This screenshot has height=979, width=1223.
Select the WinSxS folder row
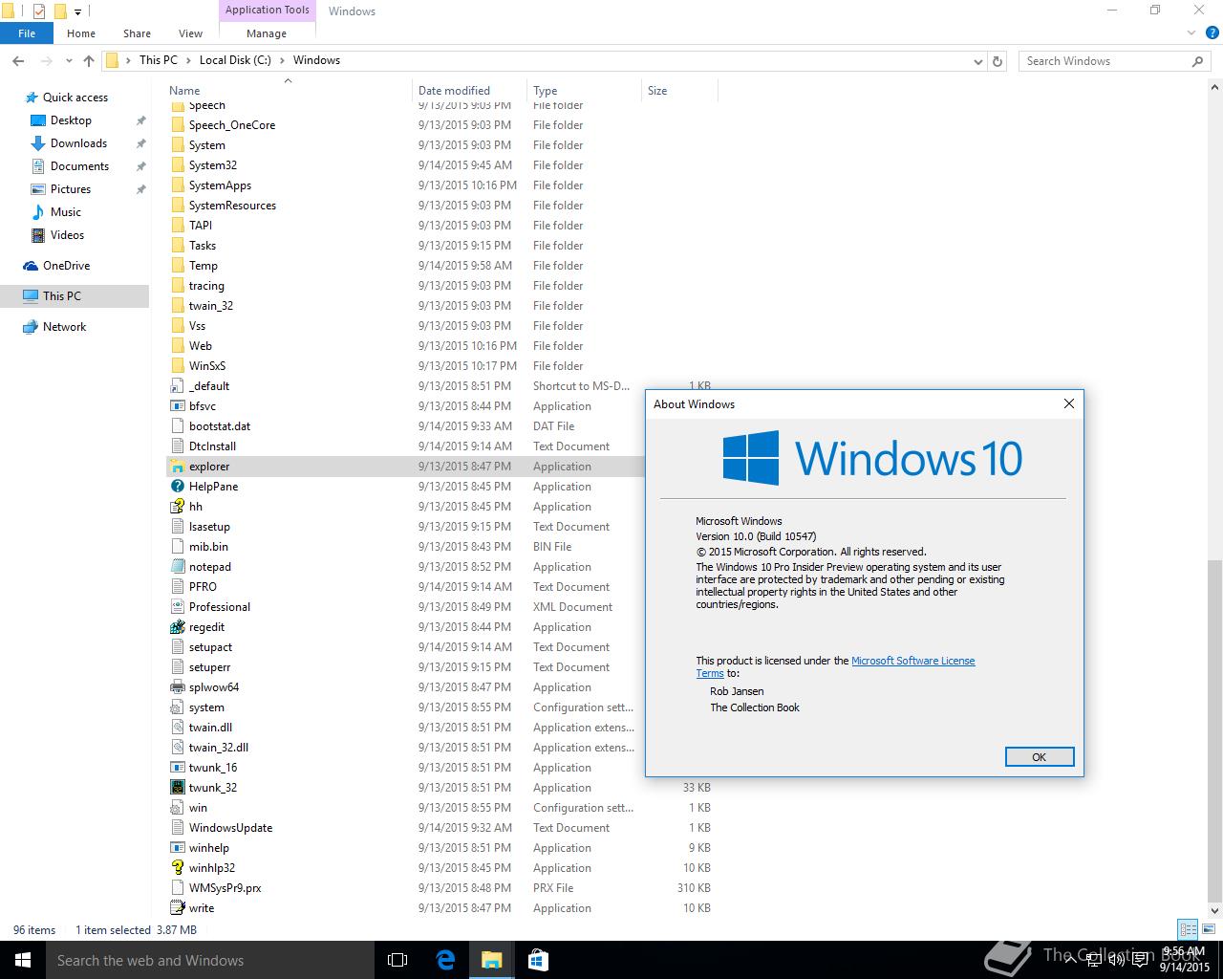(440, 366)
